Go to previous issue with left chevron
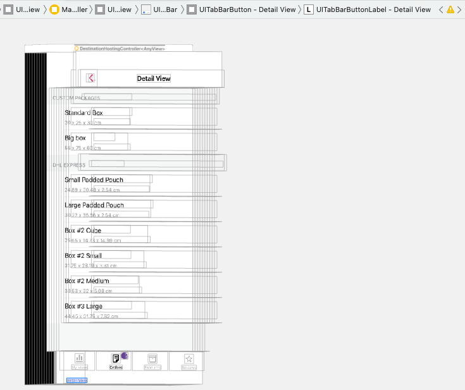This screenshot has width=465, height=390. tap(441, 9)
